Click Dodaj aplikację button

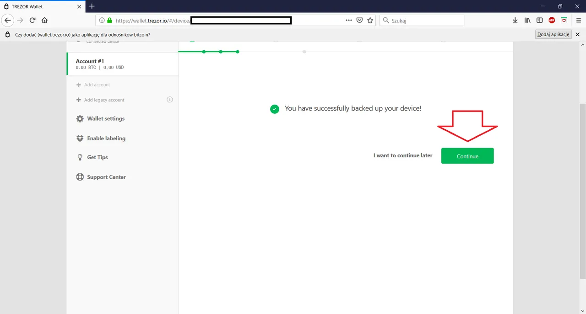coord(553,34)
